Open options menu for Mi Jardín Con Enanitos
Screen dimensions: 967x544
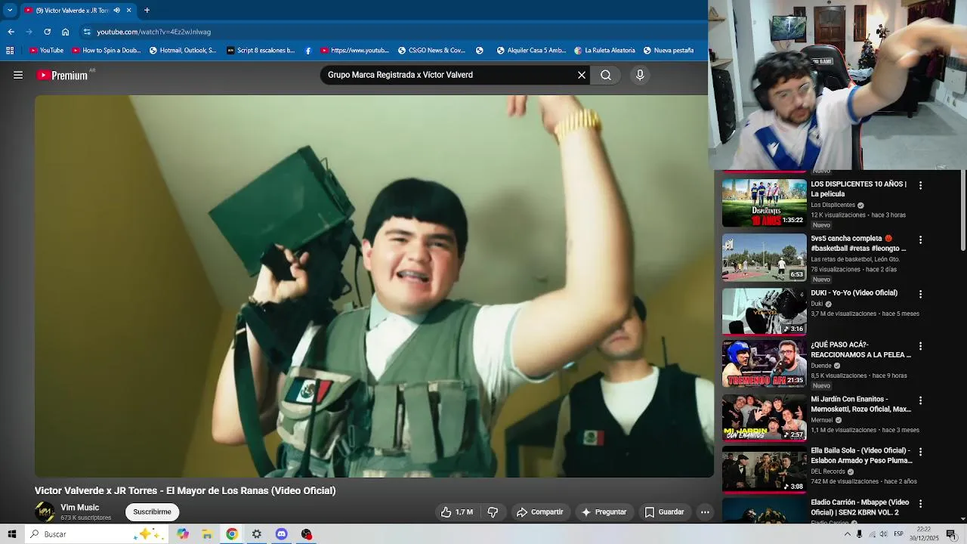[920, 400]
